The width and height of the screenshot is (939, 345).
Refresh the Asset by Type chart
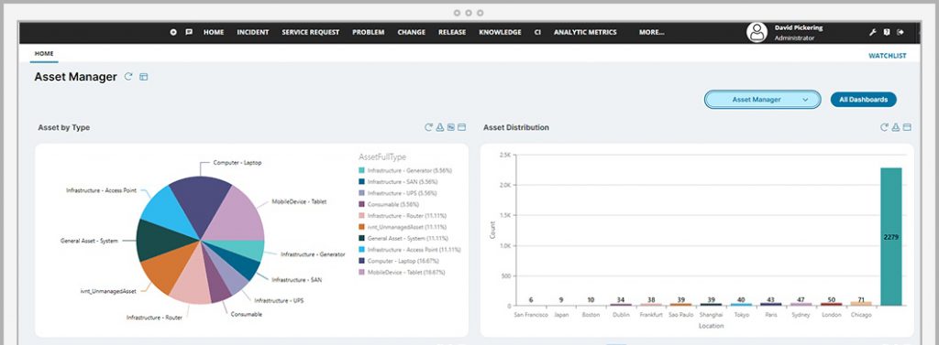(429, 127)
